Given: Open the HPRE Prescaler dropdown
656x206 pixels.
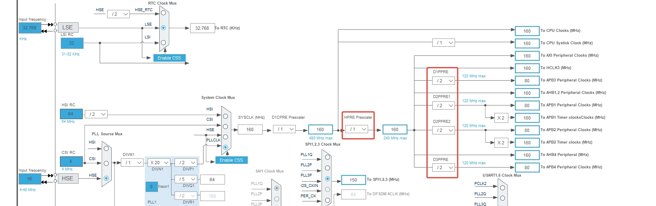Looking at the screenshot, I should click(357, 129).
